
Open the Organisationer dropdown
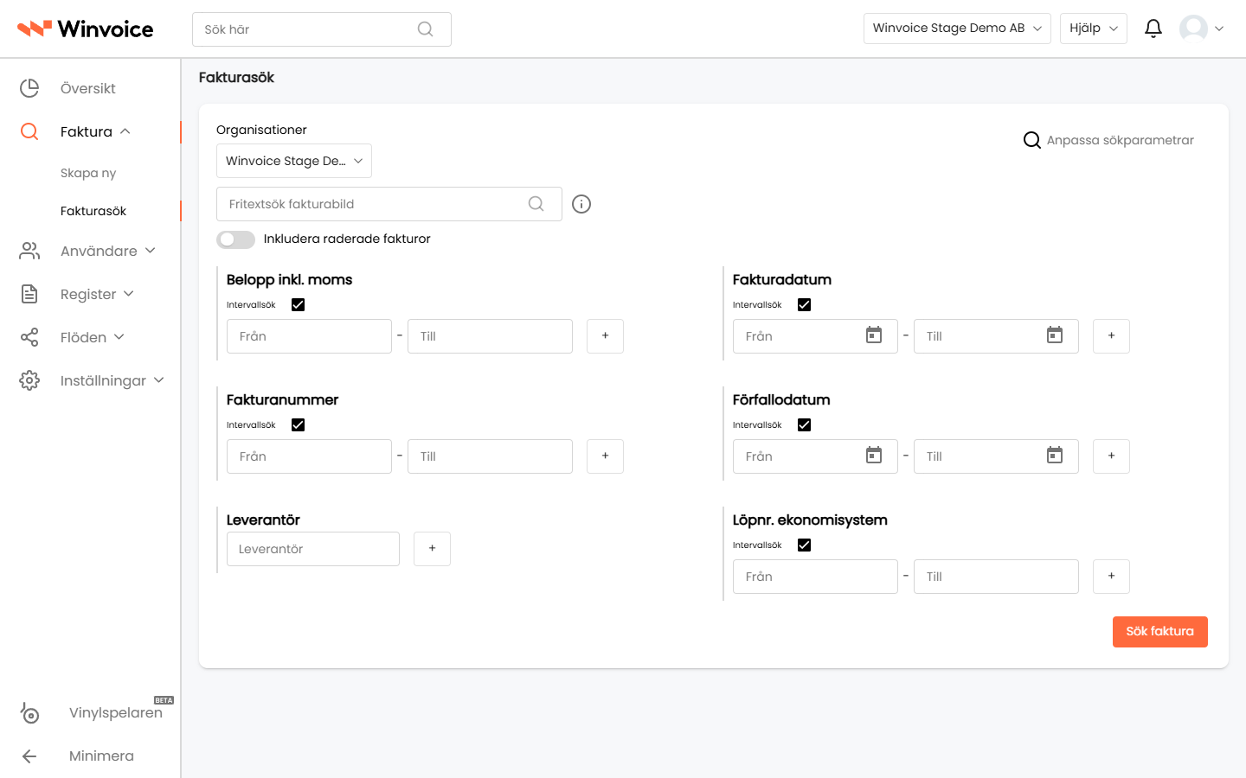click(294, 161)
